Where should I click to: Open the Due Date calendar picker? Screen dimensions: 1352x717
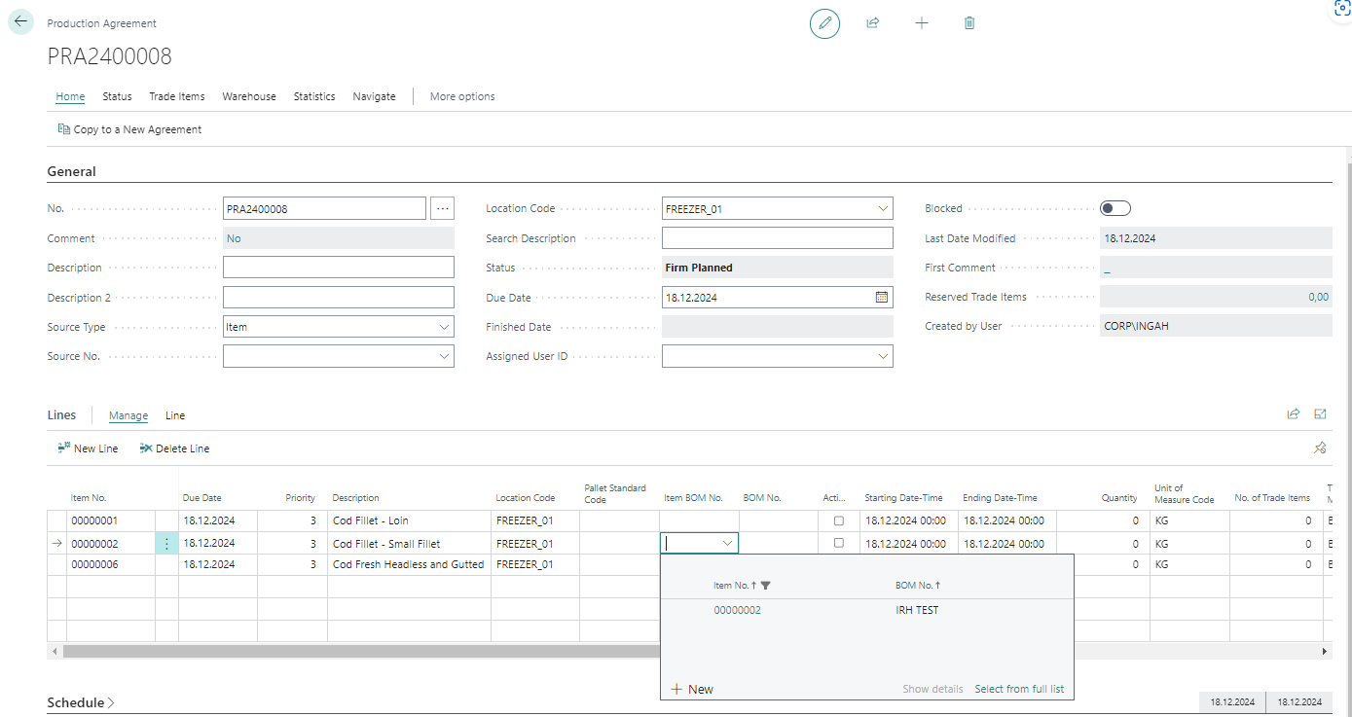coord(881,298)
